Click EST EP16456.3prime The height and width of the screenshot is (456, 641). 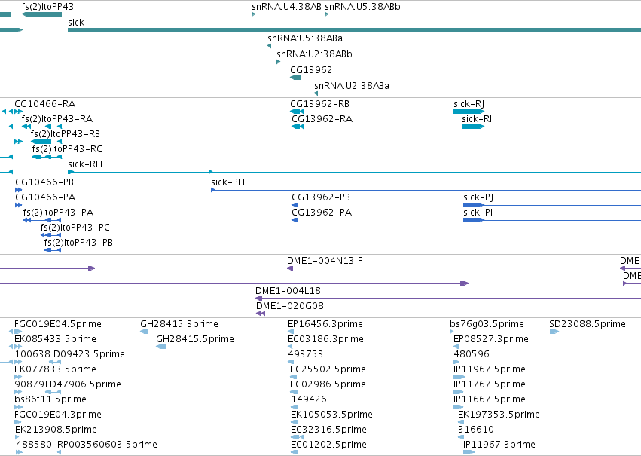click(x=325, y=324)
